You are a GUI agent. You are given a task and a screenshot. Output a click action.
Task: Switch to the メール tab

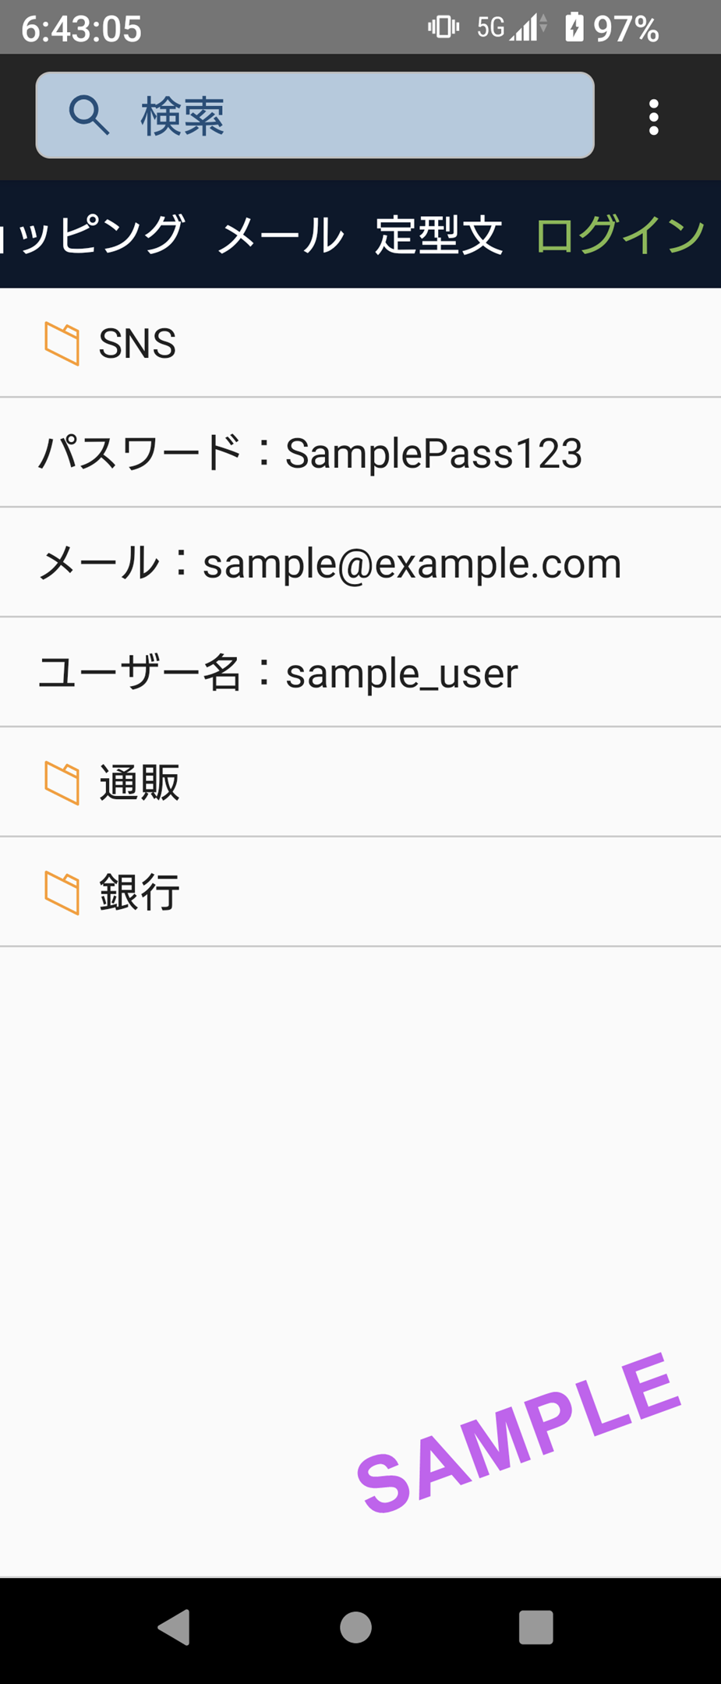coord(280,235)
